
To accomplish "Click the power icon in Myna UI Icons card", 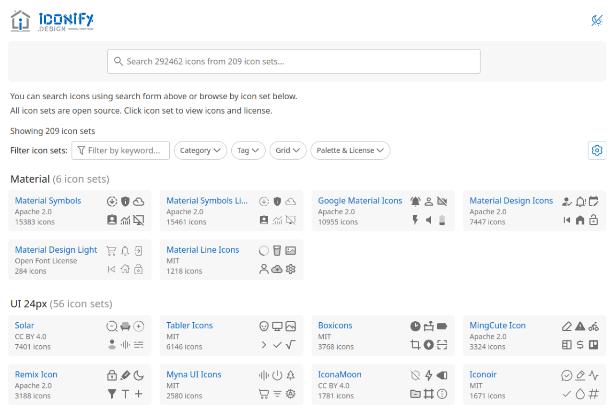I will click(277, 375).
